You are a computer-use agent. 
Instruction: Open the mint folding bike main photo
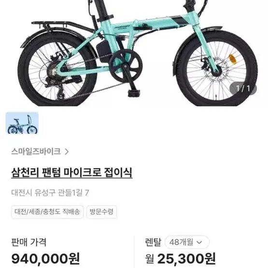(134, 53)
